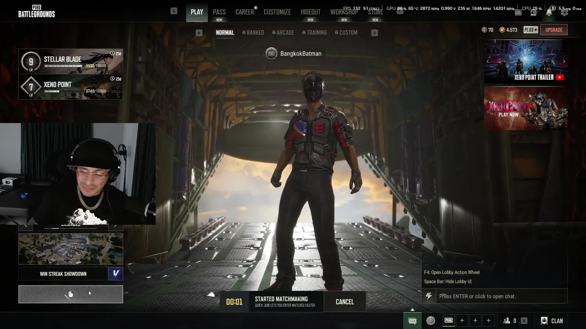
Task: Open the CUSTOMIZE tab
Action: [x=277, y=12]
